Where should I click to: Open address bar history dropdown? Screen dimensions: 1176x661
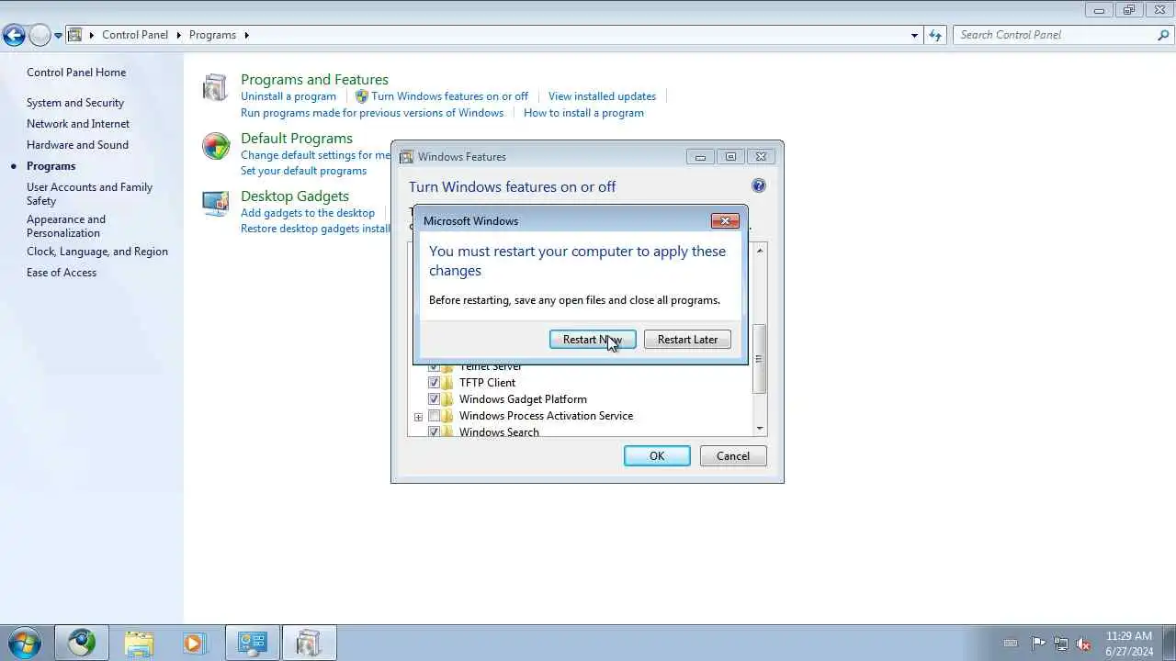coord(914,35)
